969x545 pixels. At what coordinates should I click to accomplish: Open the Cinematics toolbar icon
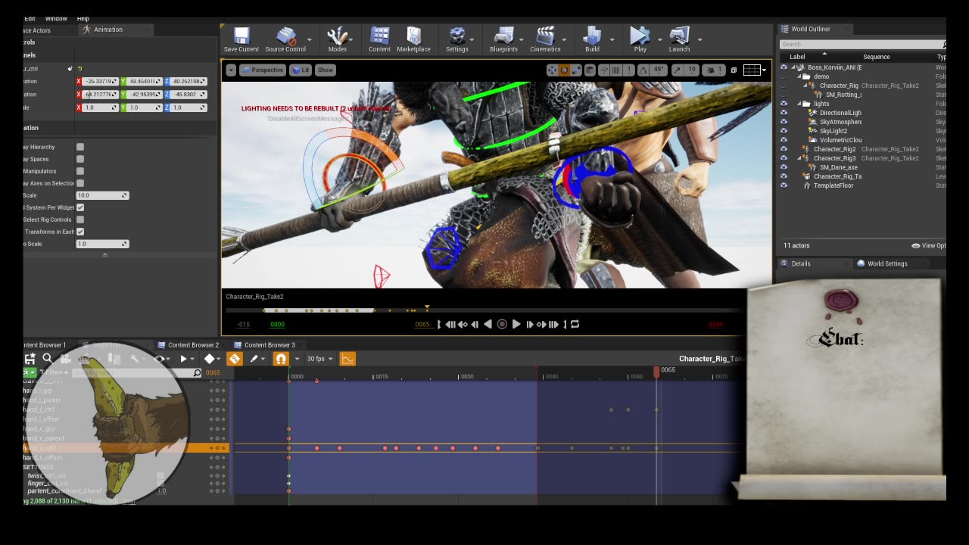tap(545, 39)
